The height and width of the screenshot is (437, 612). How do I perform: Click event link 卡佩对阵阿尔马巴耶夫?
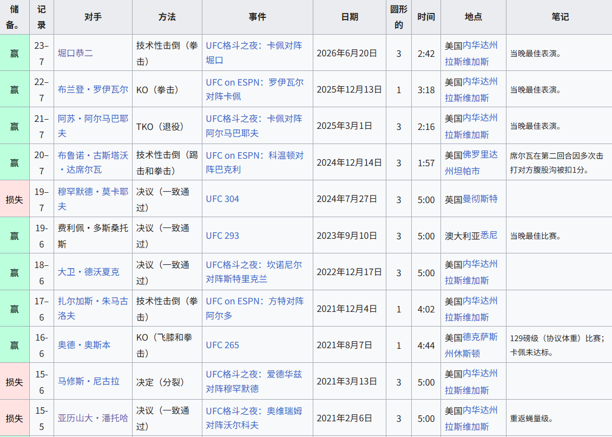[254, 126]
